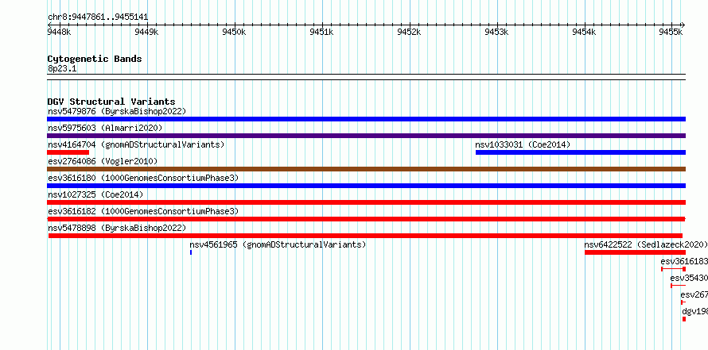This screenshot has height=350, width=708.
Task: Select the red block under dgv198
Action: coord(684,319)
